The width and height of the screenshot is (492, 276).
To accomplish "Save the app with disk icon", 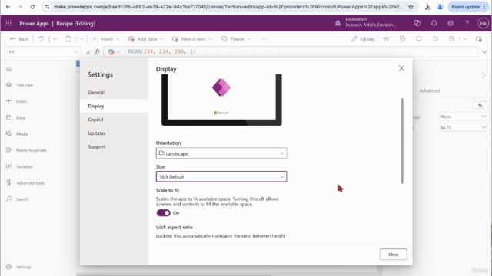I will click(451, 39).
